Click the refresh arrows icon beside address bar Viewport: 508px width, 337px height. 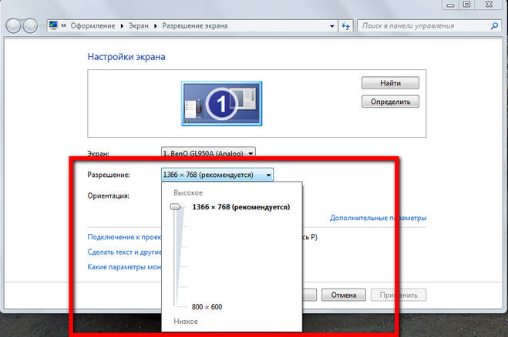point(345,26)
